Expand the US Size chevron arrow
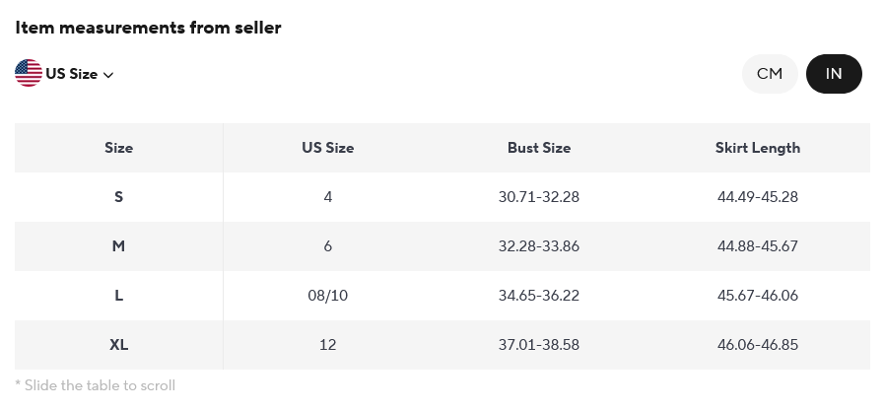This screenshot has width=884, height=411. [108, 75]
